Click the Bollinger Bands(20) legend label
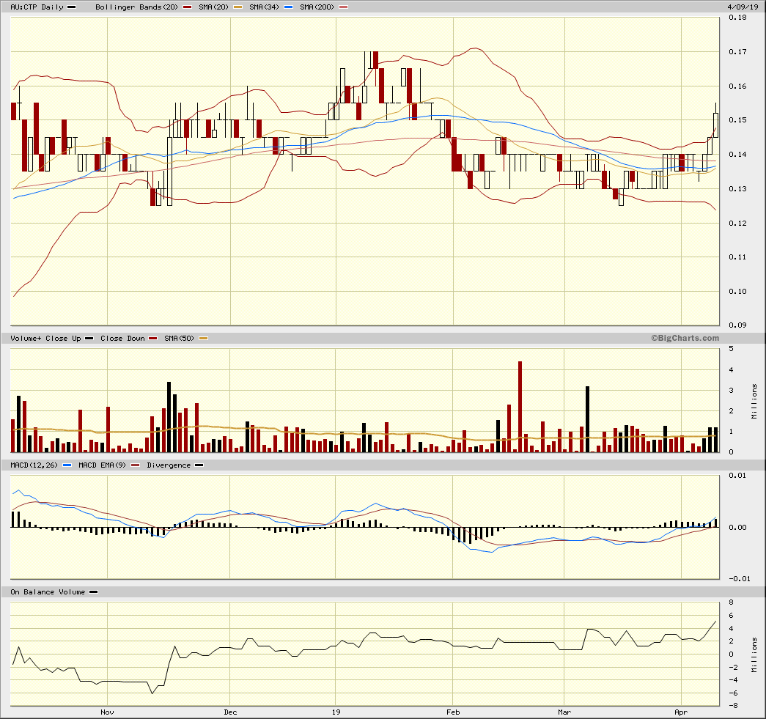Viewport: 766px width, 719px height. tap(136, 7)
